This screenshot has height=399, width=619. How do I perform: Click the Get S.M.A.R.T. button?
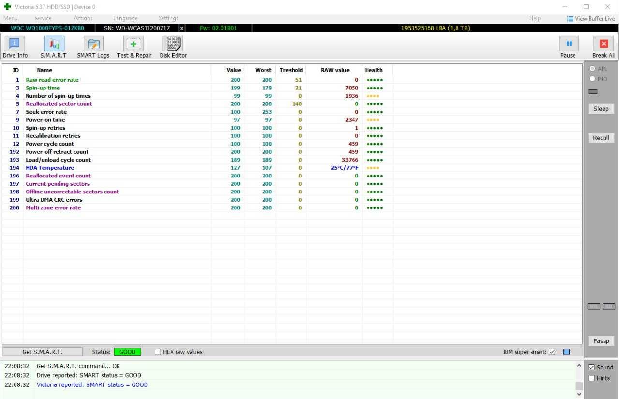pos(43,352)
